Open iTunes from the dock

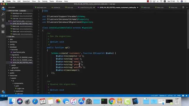click(74, 101)
